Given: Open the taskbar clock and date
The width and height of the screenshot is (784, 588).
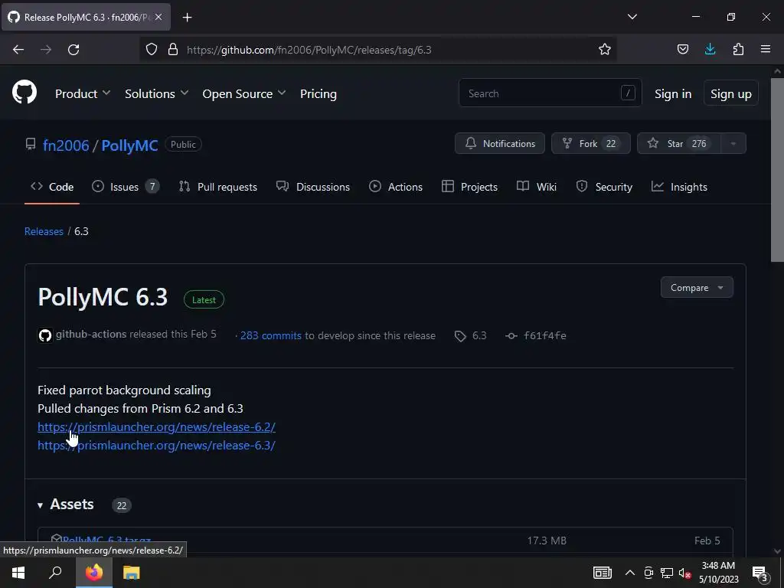Looking at the screenshot, I should click(x=718, y=573).
